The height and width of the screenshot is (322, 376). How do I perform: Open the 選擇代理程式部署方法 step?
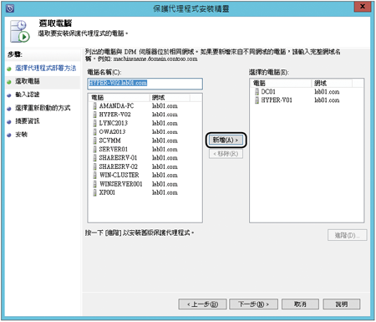tap(46, 69)
